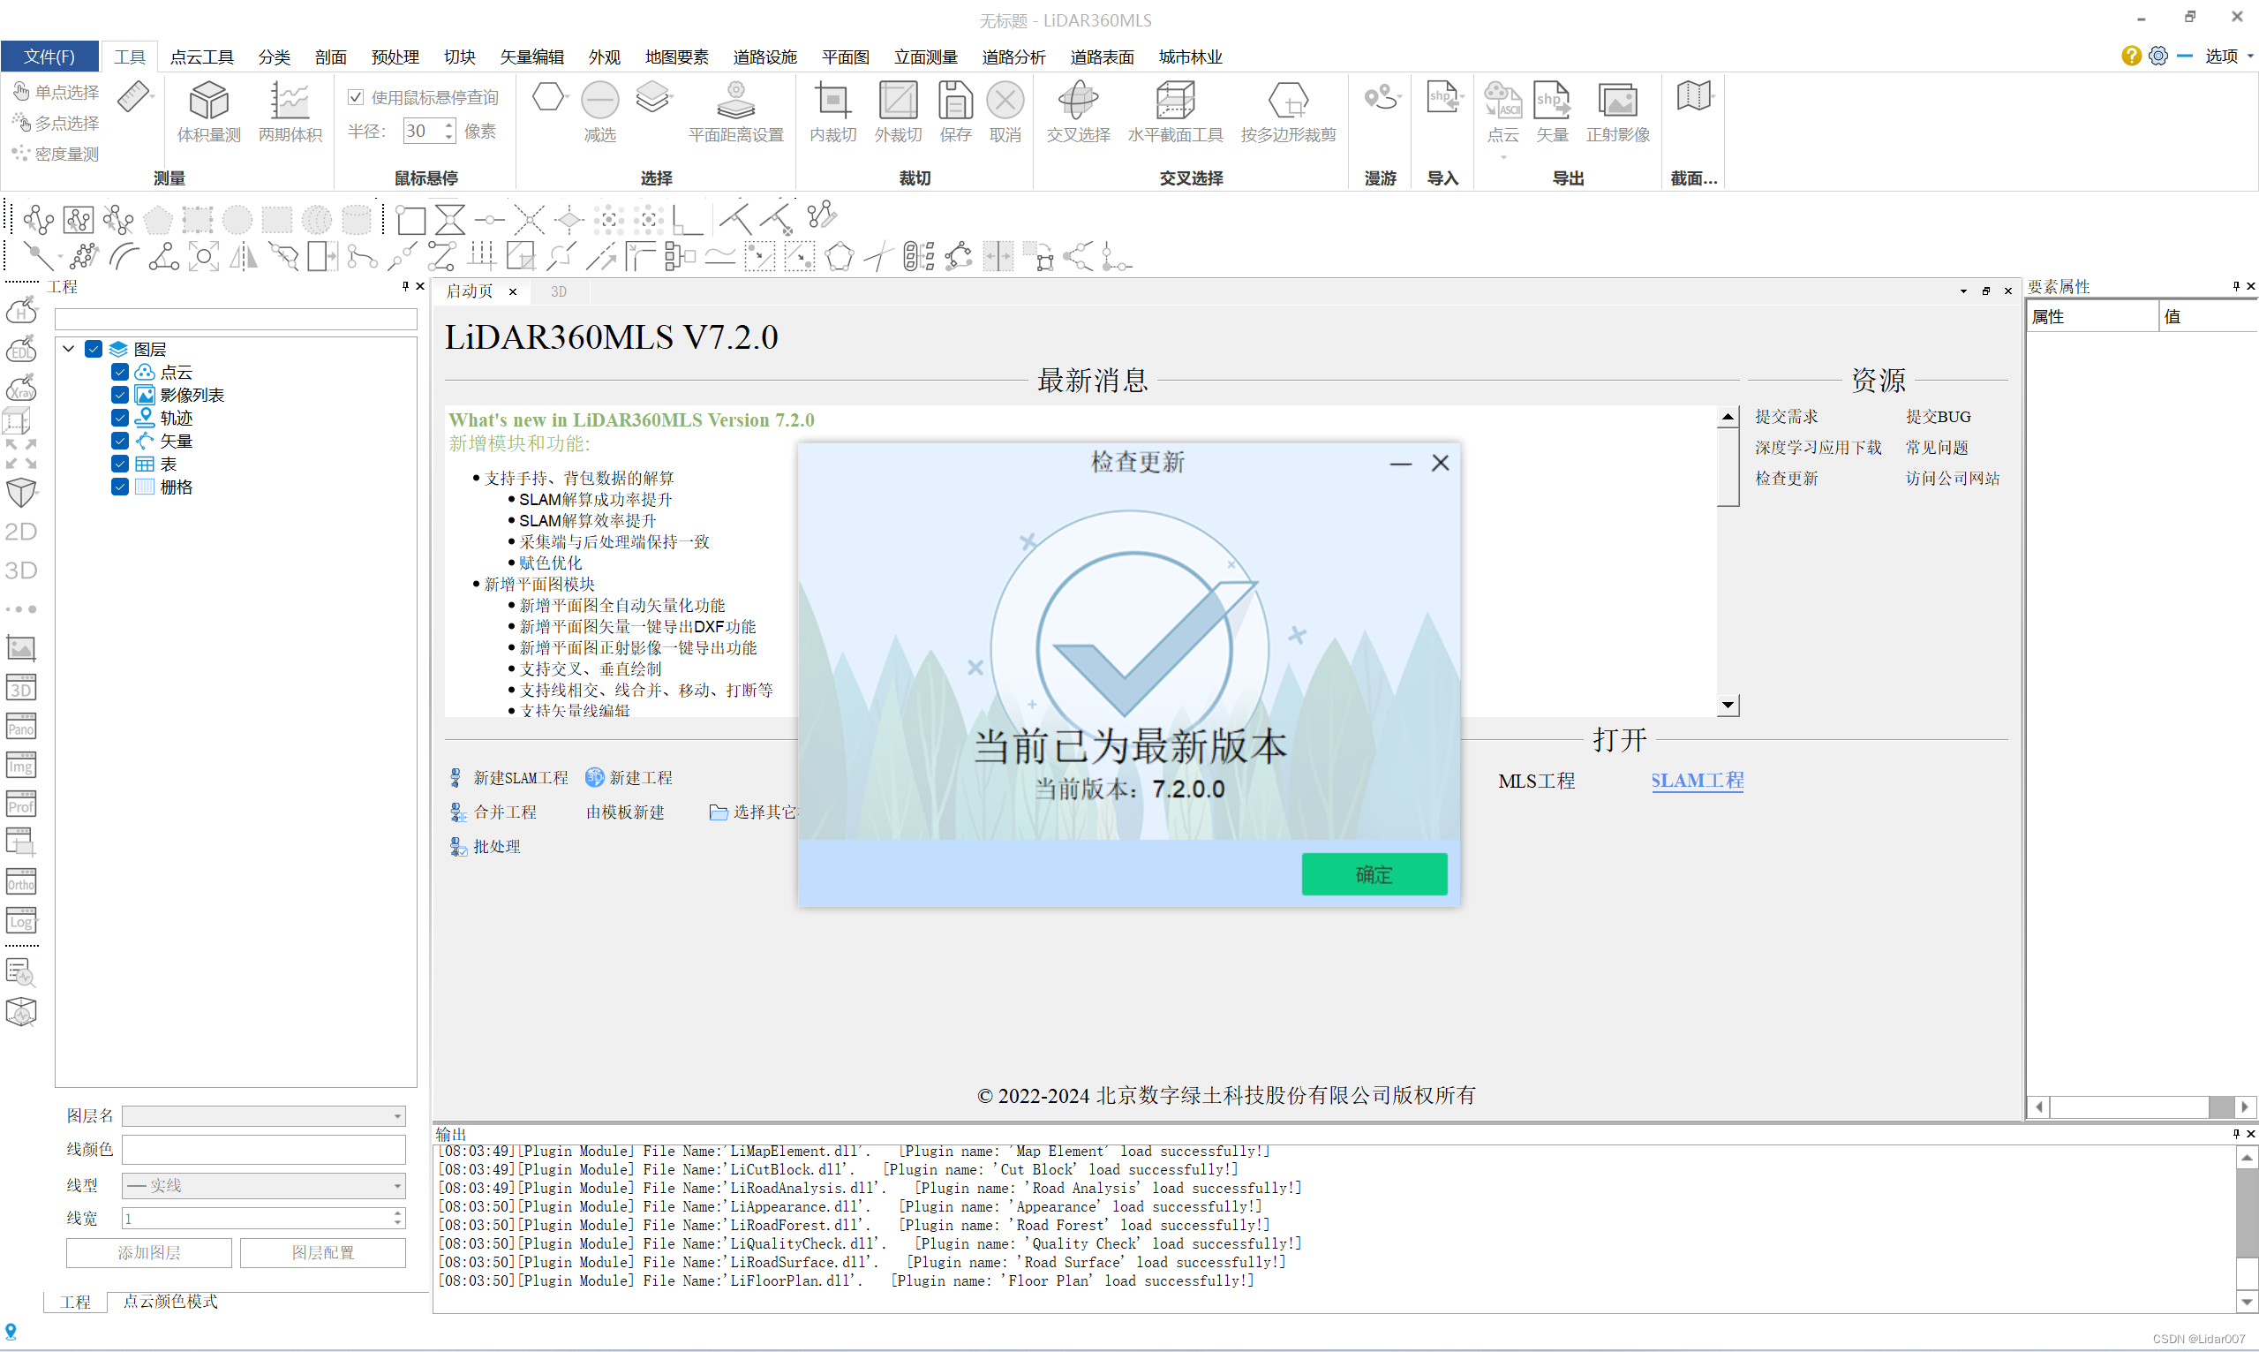Select the 外裁切 outer clip tool
Viewport: 2259px width, 1352px height.
(x=898, y=112)
